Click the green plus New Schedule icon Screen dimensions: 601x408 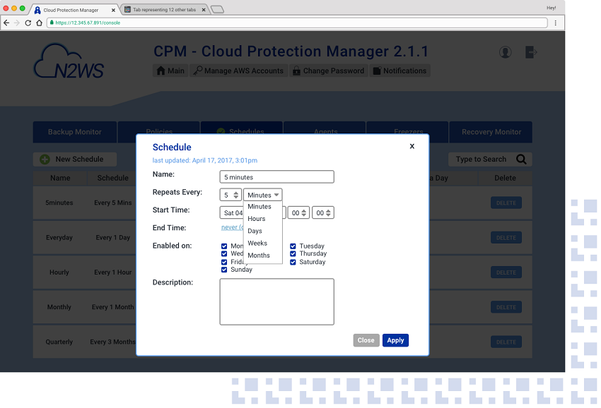(45, 160)
